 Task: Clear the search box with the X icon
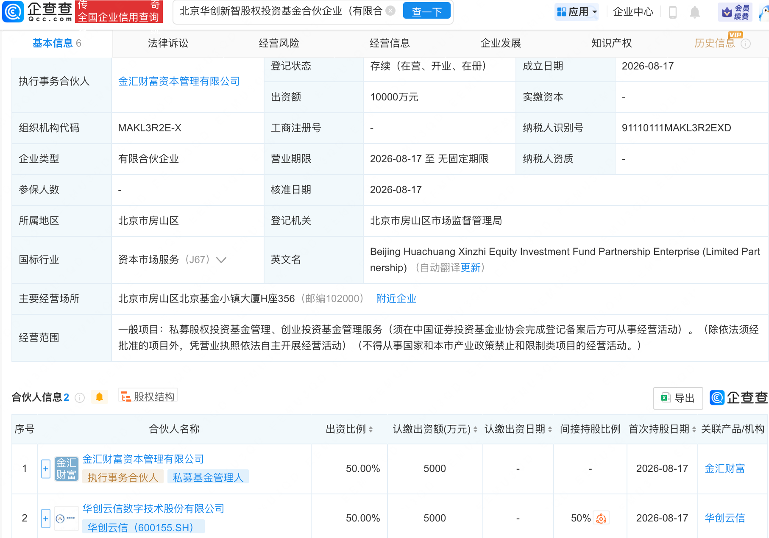(x=391, y=11)
